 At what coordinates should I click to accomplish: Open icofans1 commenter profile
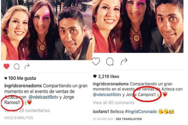pyautogui.click(x=101, y=112)
